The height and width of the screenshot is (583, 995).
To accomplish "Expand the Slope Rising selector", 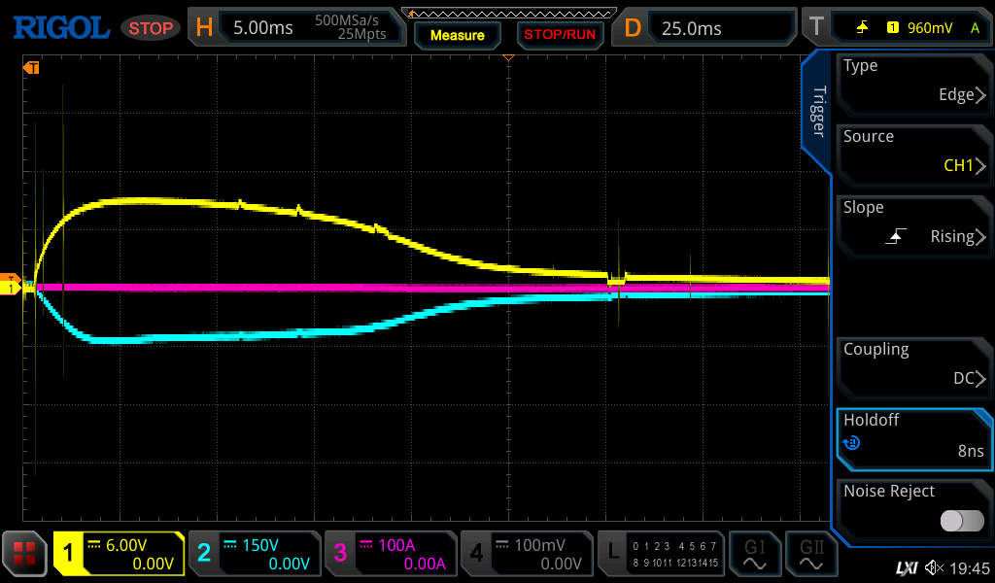I will (x=913, y=223).
